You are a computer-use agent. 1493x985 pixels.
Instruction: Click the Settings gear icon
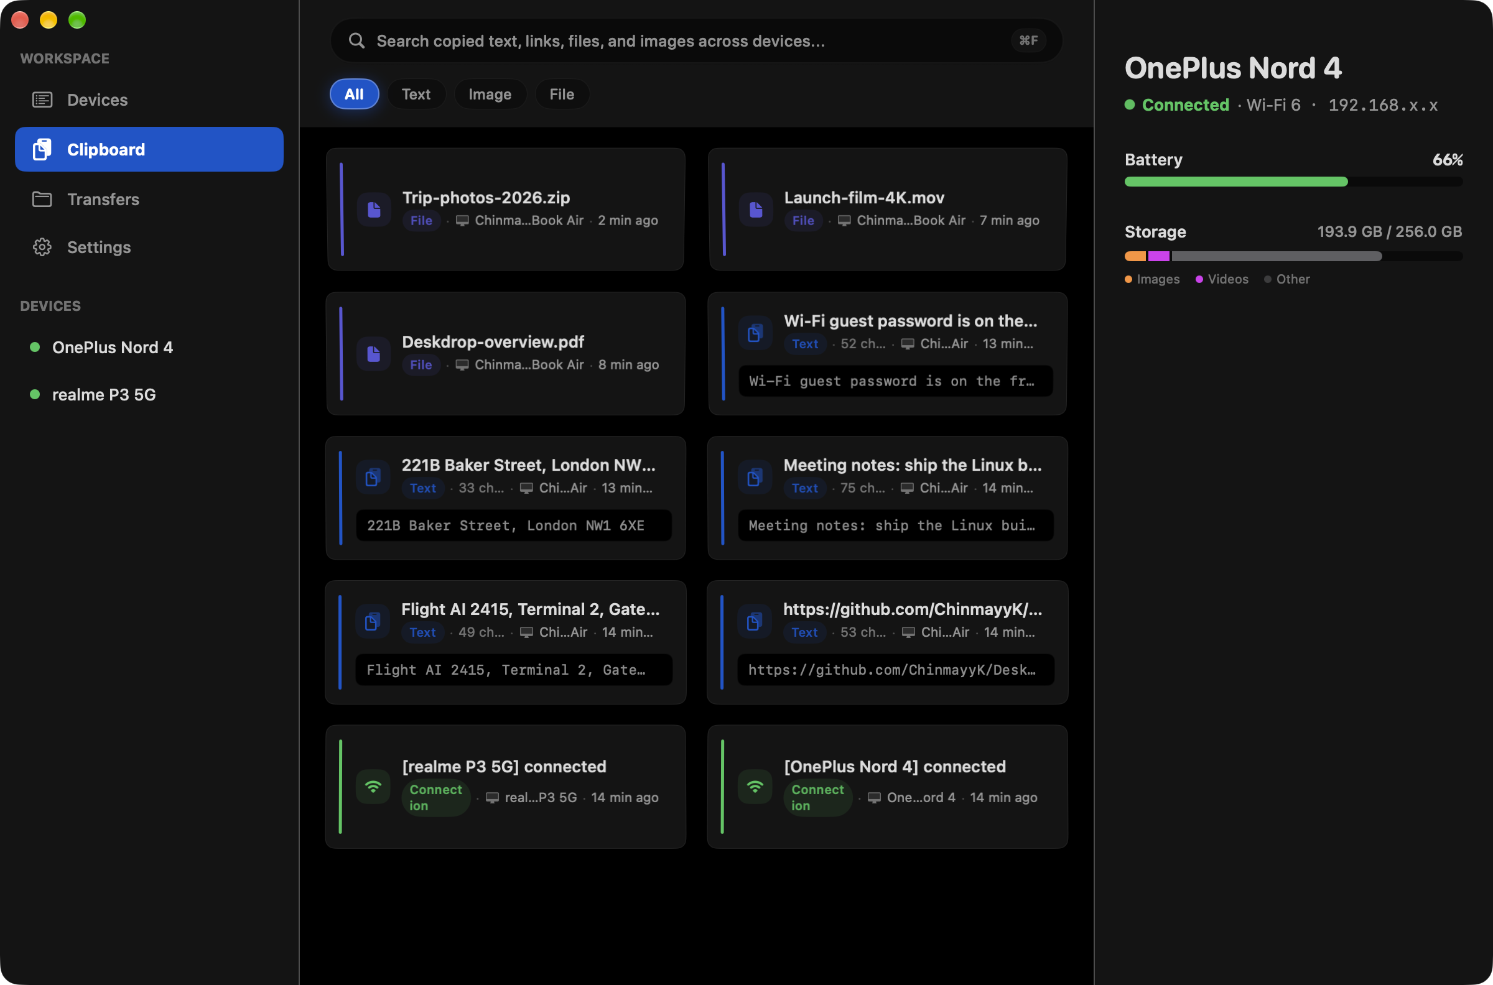(42, 247)
